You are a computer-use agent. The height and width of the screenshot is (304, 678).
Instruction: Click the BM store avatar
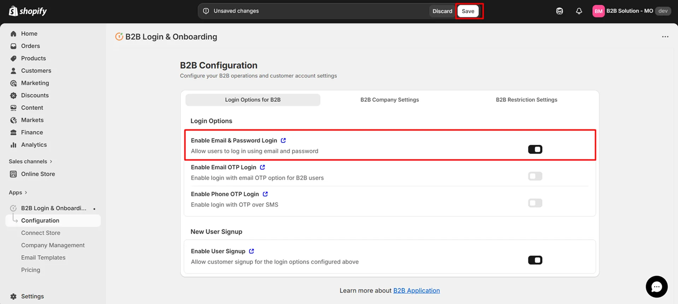[x=599, y=11]
